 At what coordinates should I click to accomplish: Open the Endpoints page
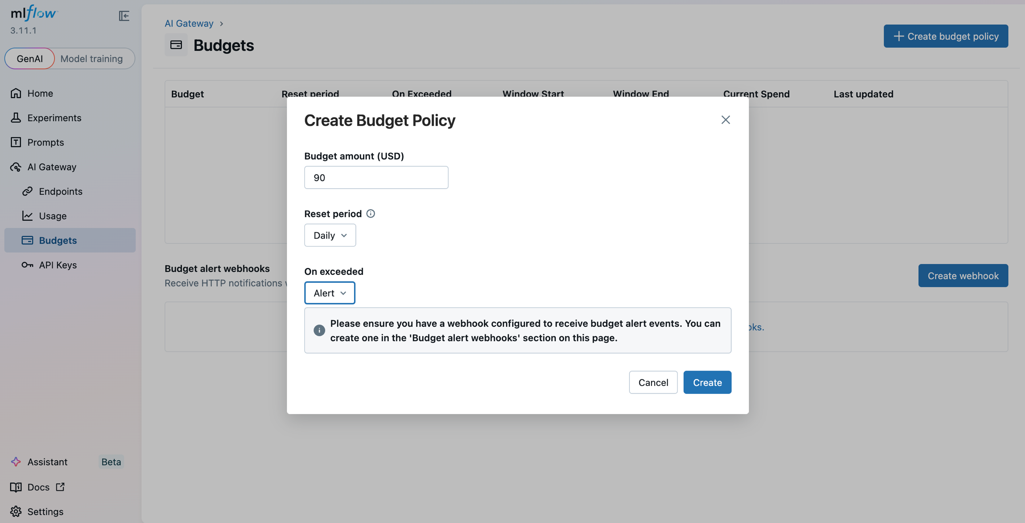pos(60,191)
